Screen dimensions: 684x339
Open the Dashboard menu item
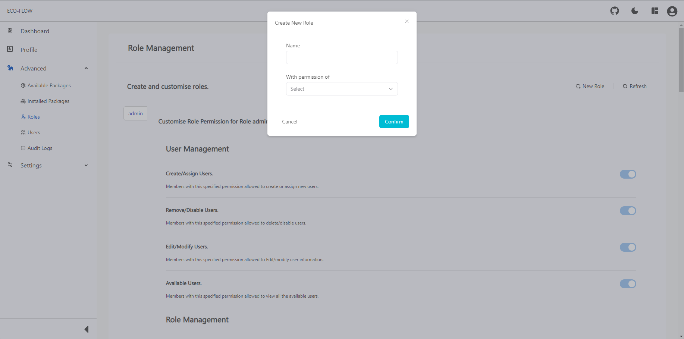(35, 31)
